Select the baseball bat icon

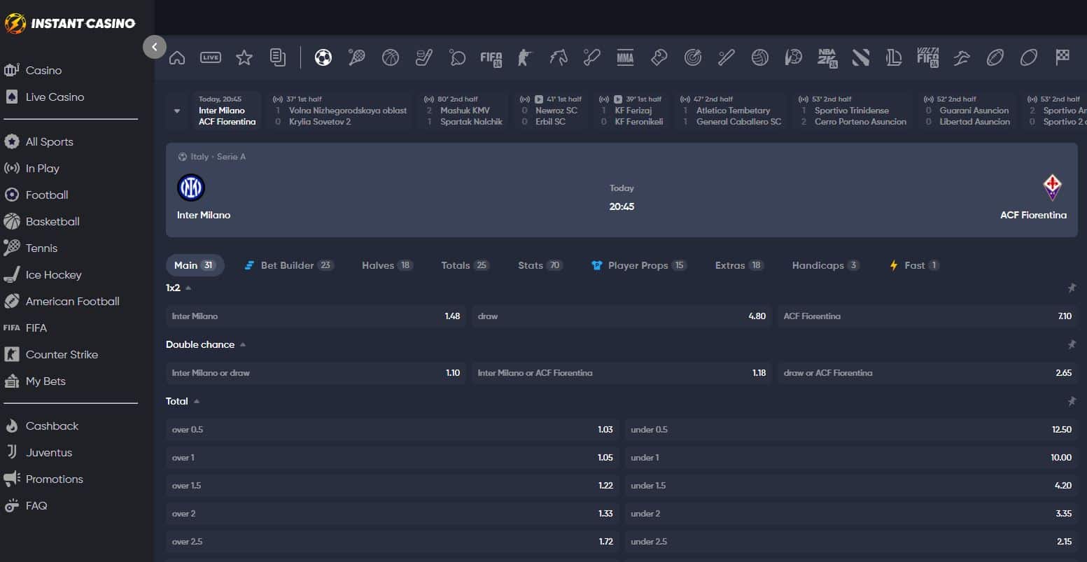727,57
